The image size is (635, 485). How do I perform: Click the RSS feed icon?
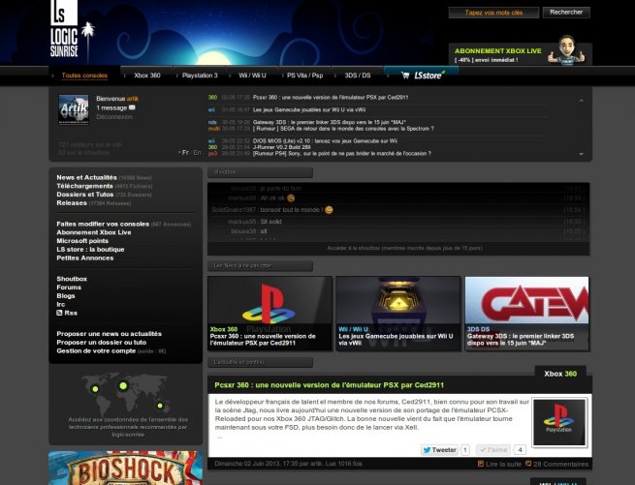point(59,313)
